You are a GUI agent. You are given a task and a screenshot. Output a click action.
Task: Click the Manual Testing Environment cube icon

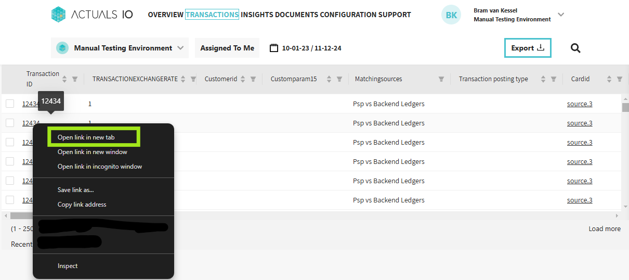(x=62, y=48)
